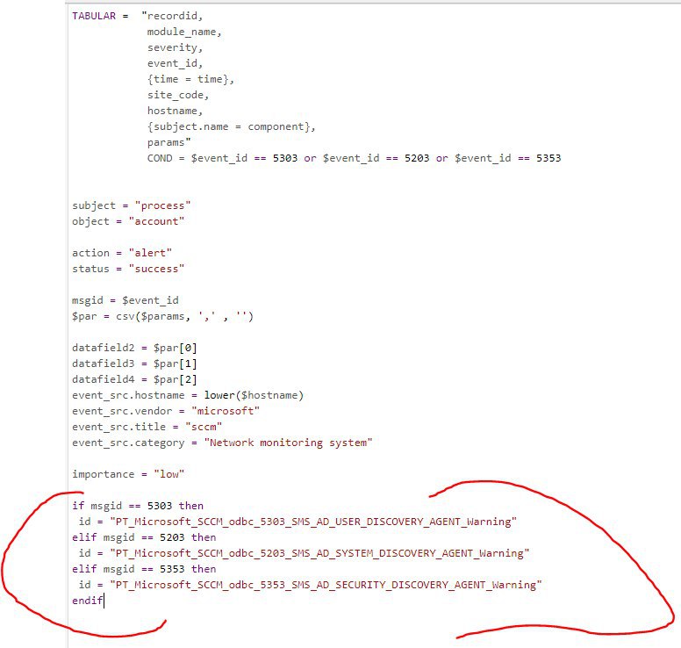Click the severity field line
Screen dimensions: 681x648
(175, 47)
